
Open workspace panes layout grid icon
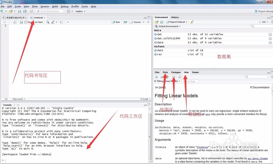[x=69, y=11]
